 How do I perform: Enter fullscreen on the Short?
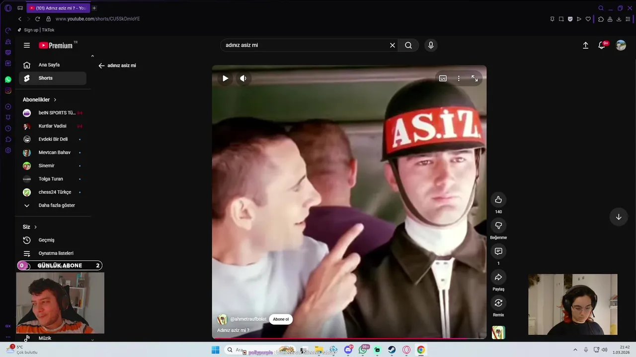475,78
